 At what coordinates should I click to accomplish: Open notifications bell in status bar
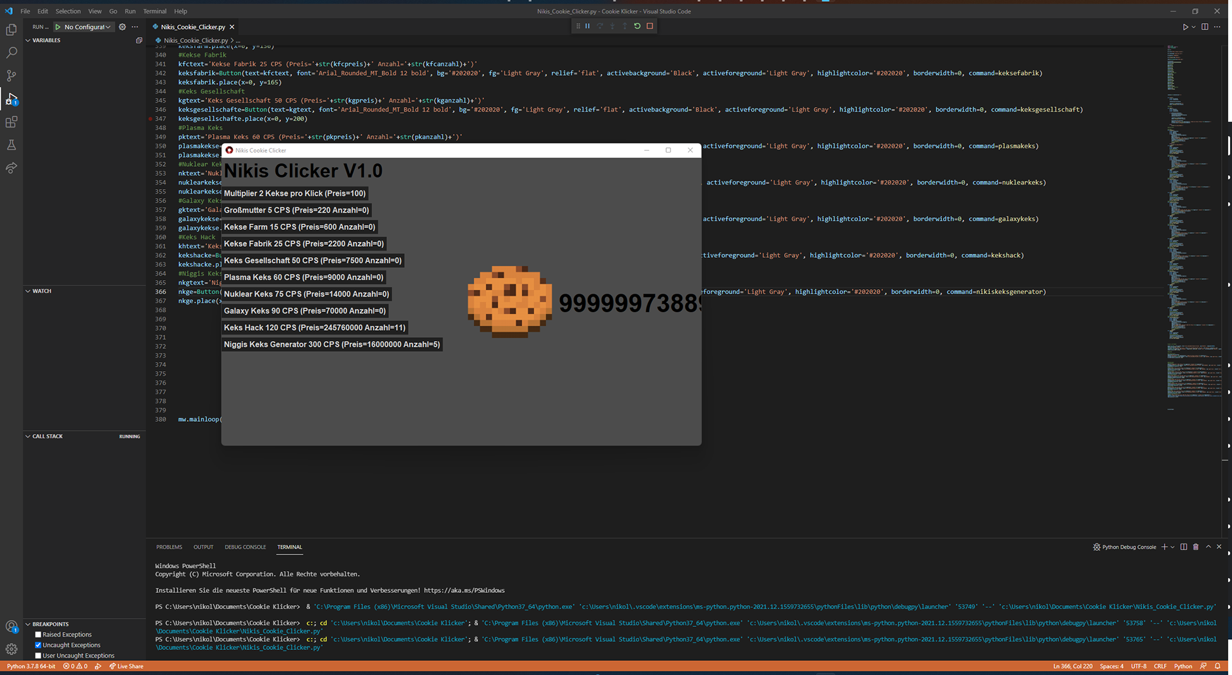(1217, 667)
